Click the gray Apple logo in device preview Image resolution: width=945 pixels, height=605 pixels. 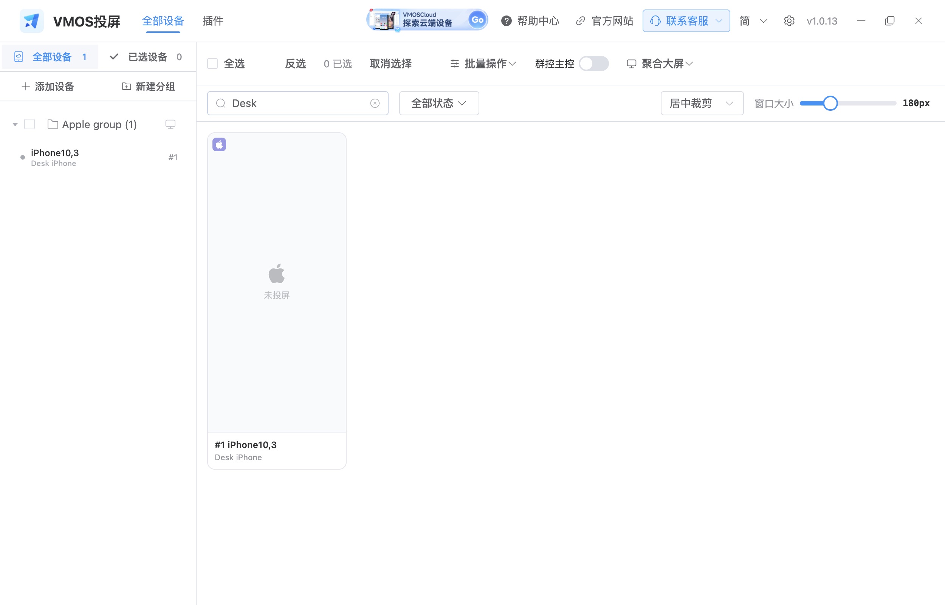click(x=276, y=273)
